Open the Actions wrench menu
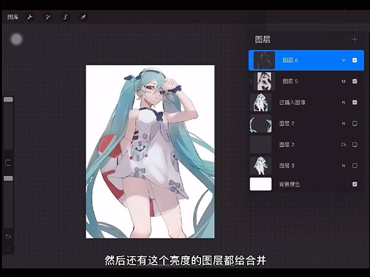The width and height of the screenshot is (370, 277). (30, 17)
